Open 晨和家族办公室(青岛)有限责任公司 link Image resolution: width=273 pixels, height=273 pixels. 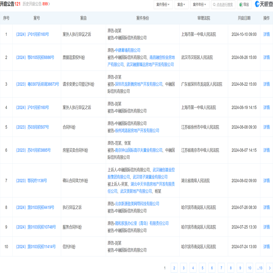142,223
